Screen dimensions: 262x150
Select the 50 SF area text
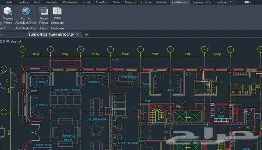(x=146, y=84)
